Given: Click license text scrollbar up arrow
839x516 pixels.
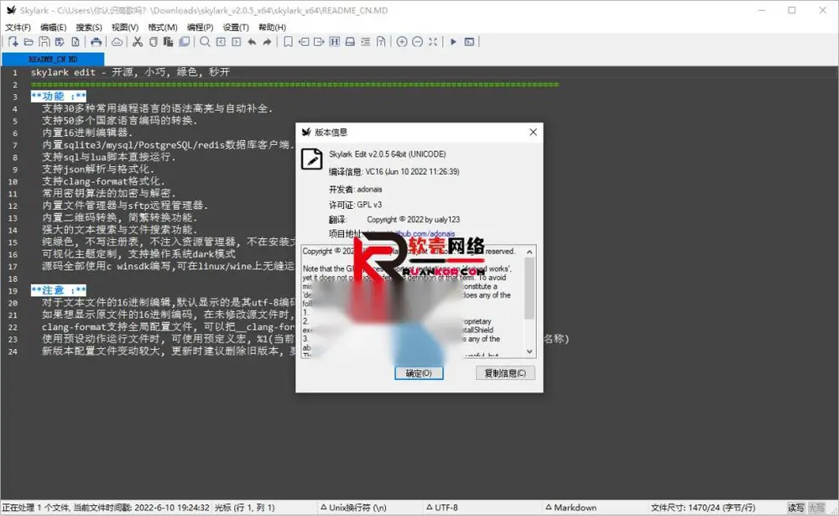Looking at the screenshot, I should [529, 252].
